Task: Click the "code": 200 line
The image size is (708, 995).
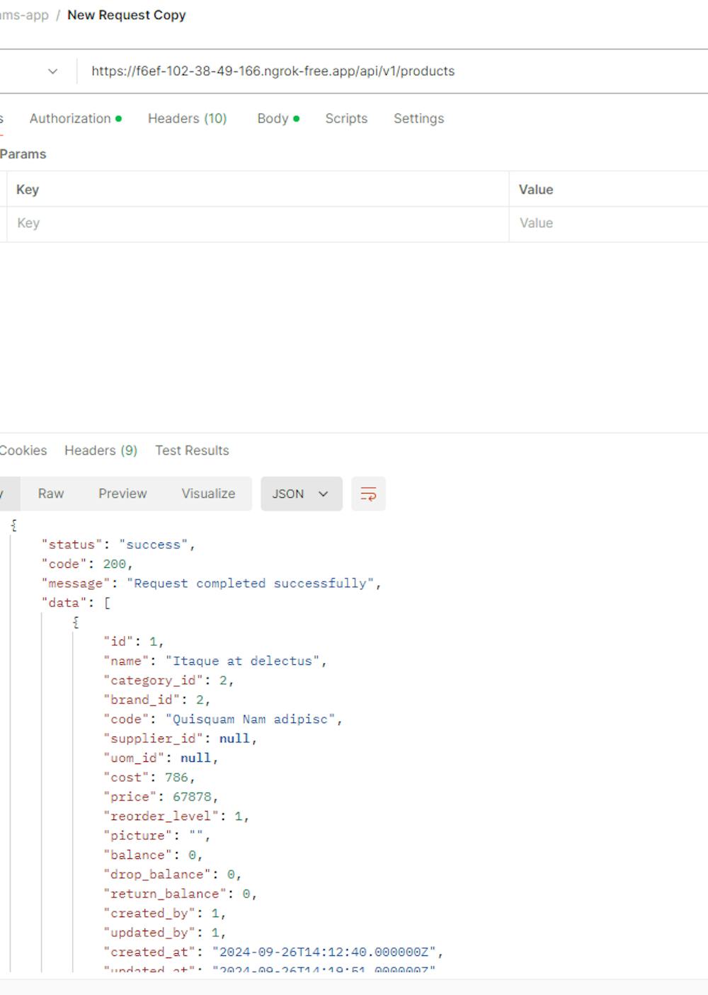Action: click(x=87, y=564)
